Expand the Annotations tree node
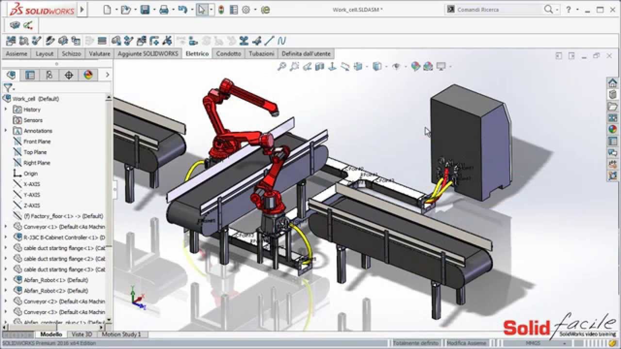 6,131
